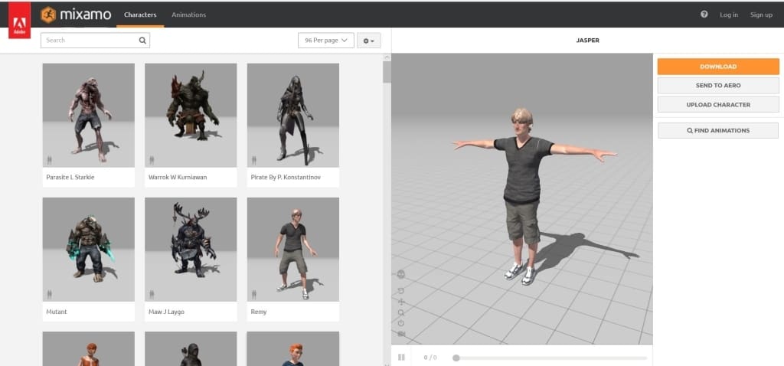The image size is (784, 366).
Task: Click the Send to Aero button
Action: point(718,86)
